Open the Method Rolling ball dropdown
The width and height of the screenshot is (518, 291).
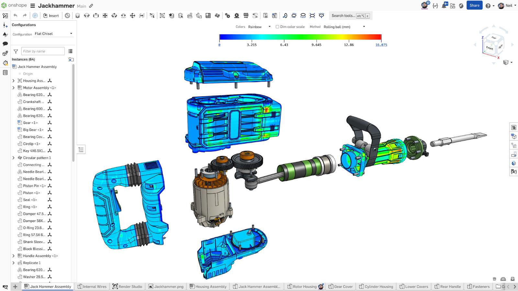click(344, 27)
